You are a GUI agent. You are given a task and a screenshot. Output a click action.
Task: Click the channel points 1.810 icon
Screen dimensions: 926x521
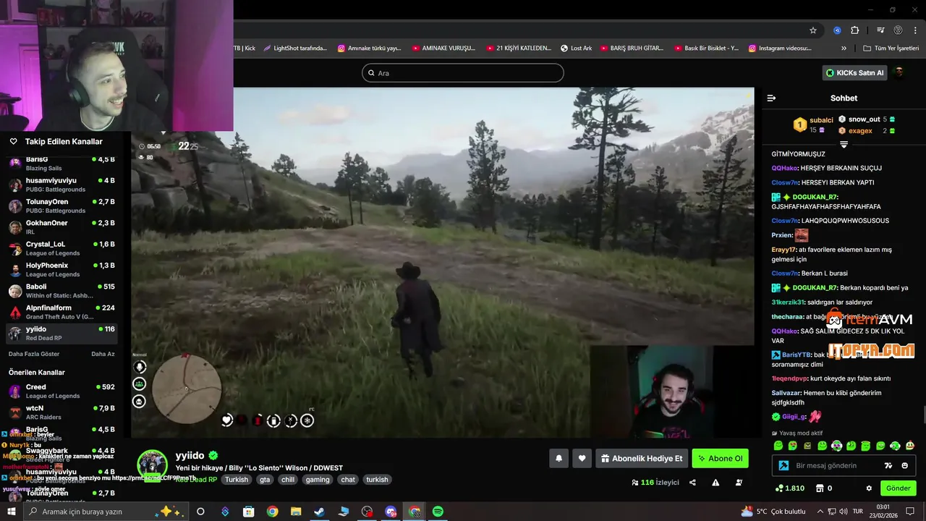tap(778, 488)
